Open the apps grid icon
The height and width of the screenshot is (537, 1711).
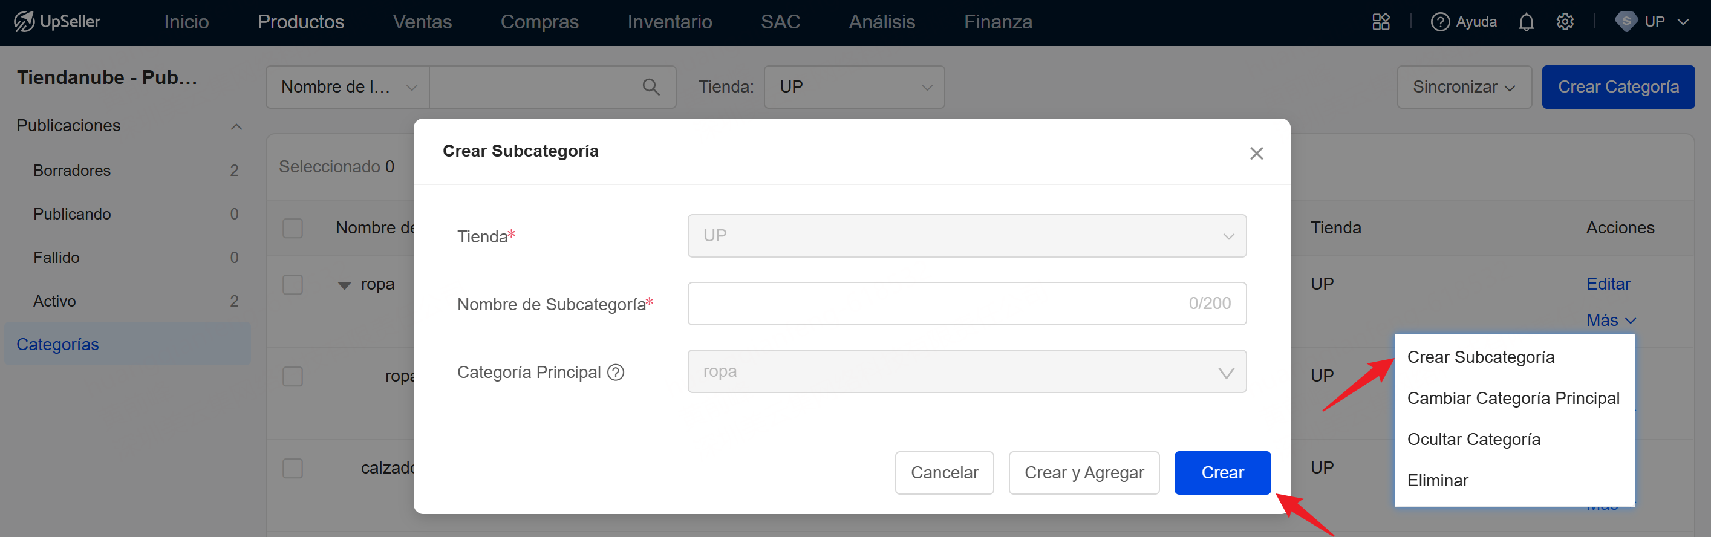(x=1381, y=22)
